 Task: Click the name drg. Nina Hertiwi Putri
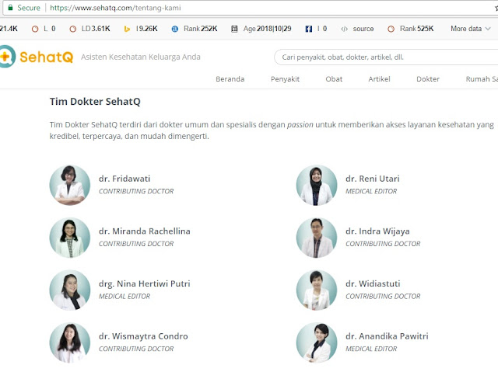click(x=145, y=284)
